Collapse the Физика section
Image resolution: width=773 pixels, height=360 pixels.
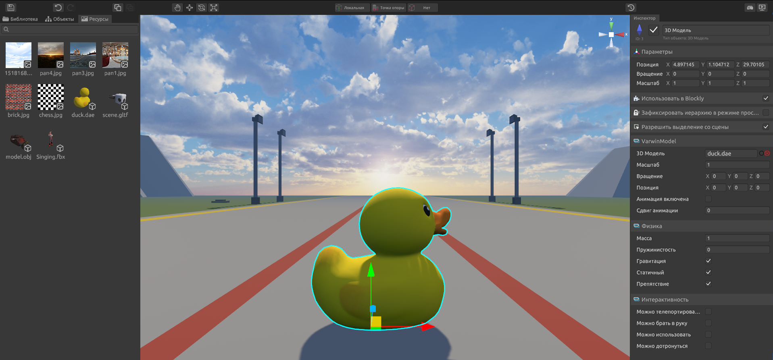pyautogui.click(x=652, y=226)
